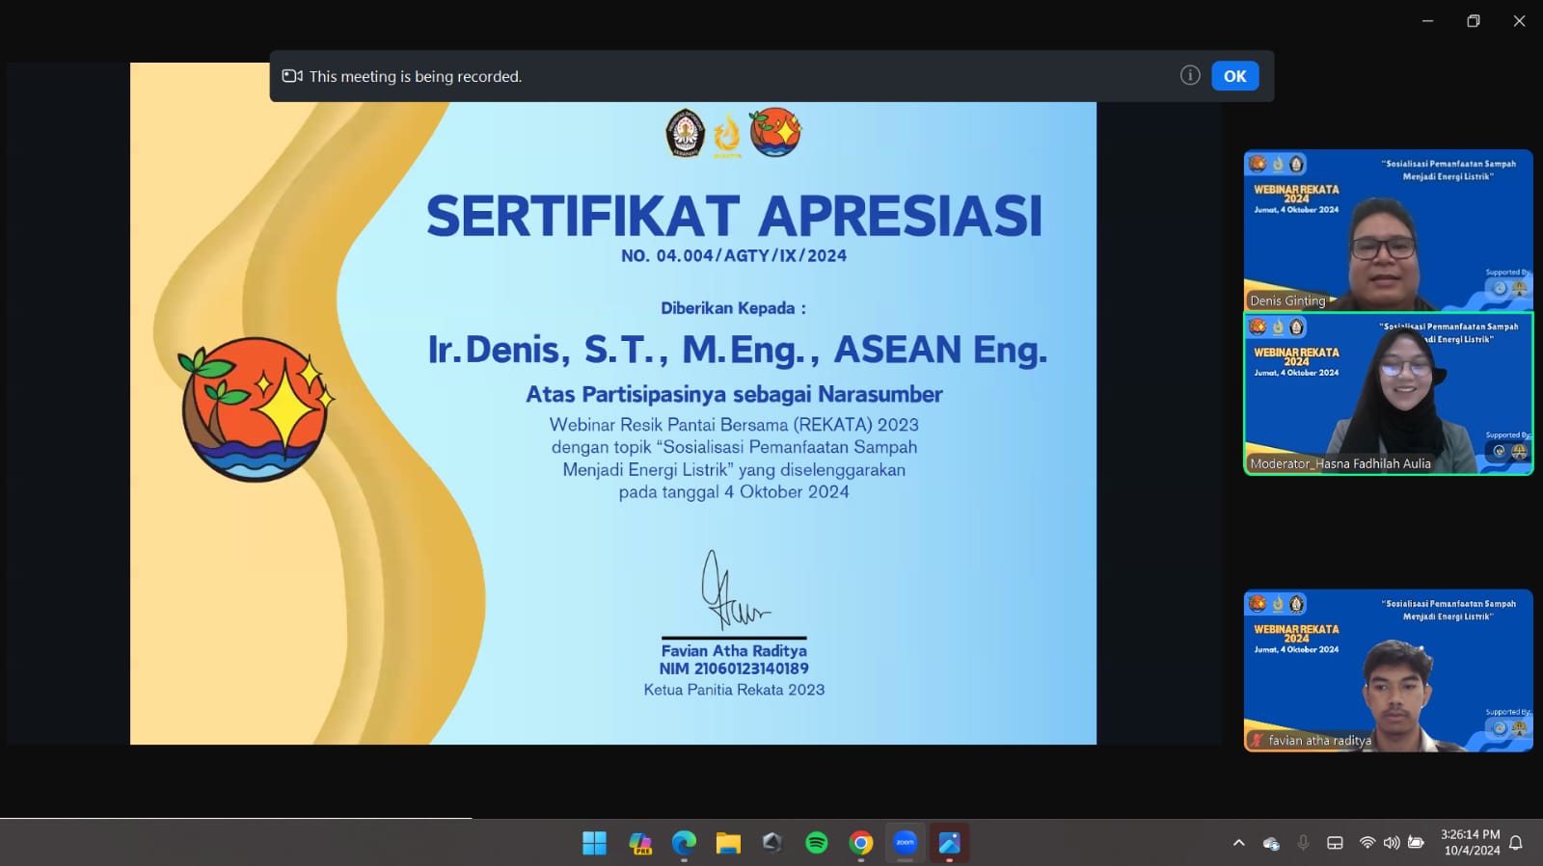Open Google Chrome from taskbar
This screenshot has height=866, width=1543.
[x=860, y=844]
